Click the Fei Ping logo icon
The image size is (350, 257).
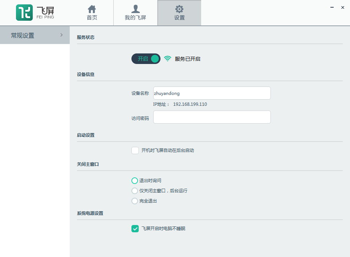pos(25,13)
